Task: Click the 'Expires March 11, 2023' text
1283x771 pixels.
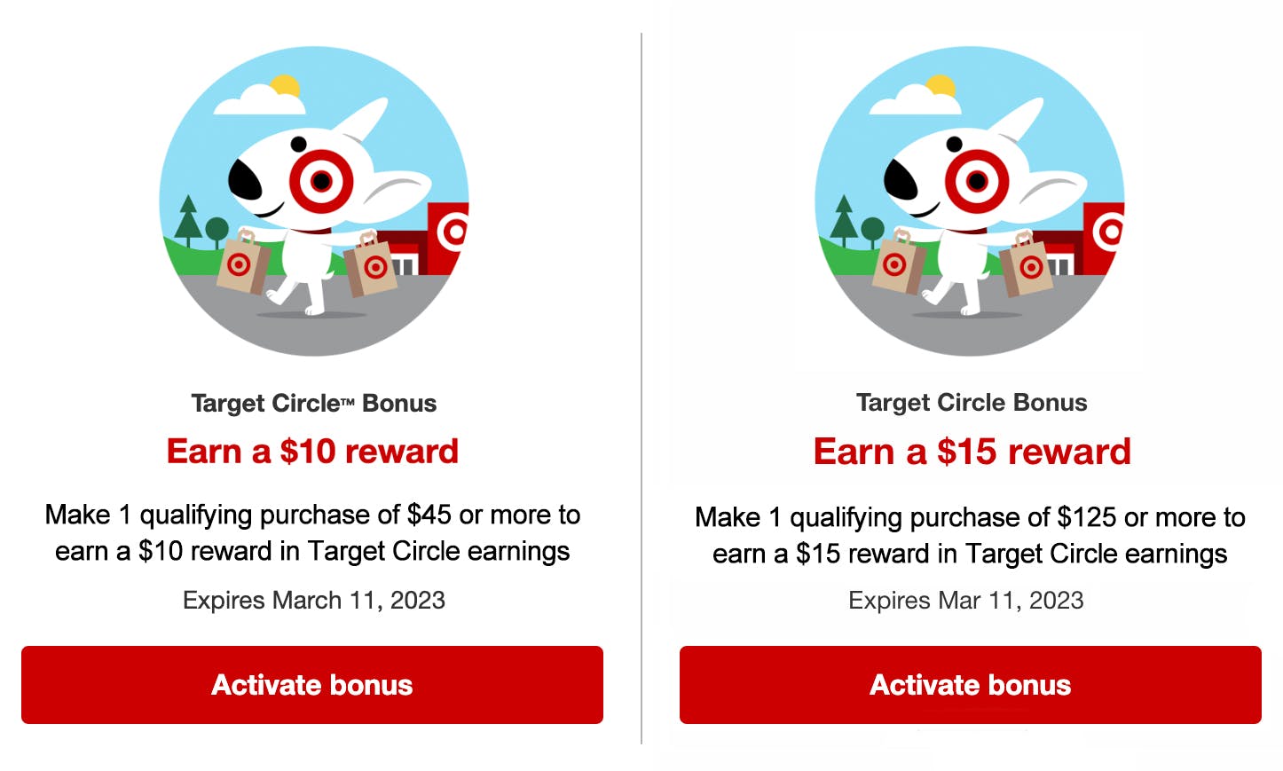Action: pyautogui.click(x=314, y=601)
